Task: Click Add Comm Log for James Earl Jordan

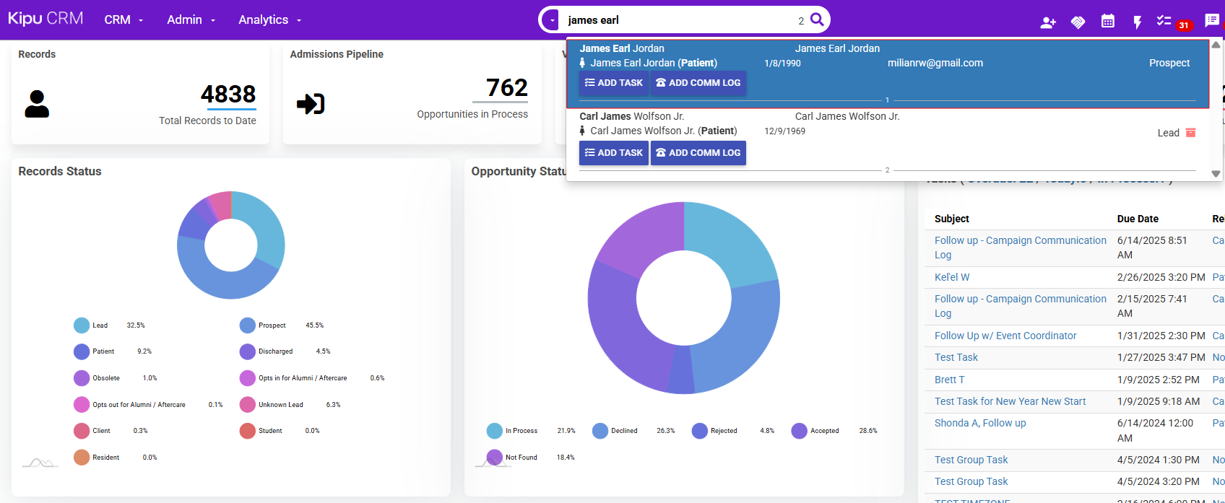Action: click(698, 83)
